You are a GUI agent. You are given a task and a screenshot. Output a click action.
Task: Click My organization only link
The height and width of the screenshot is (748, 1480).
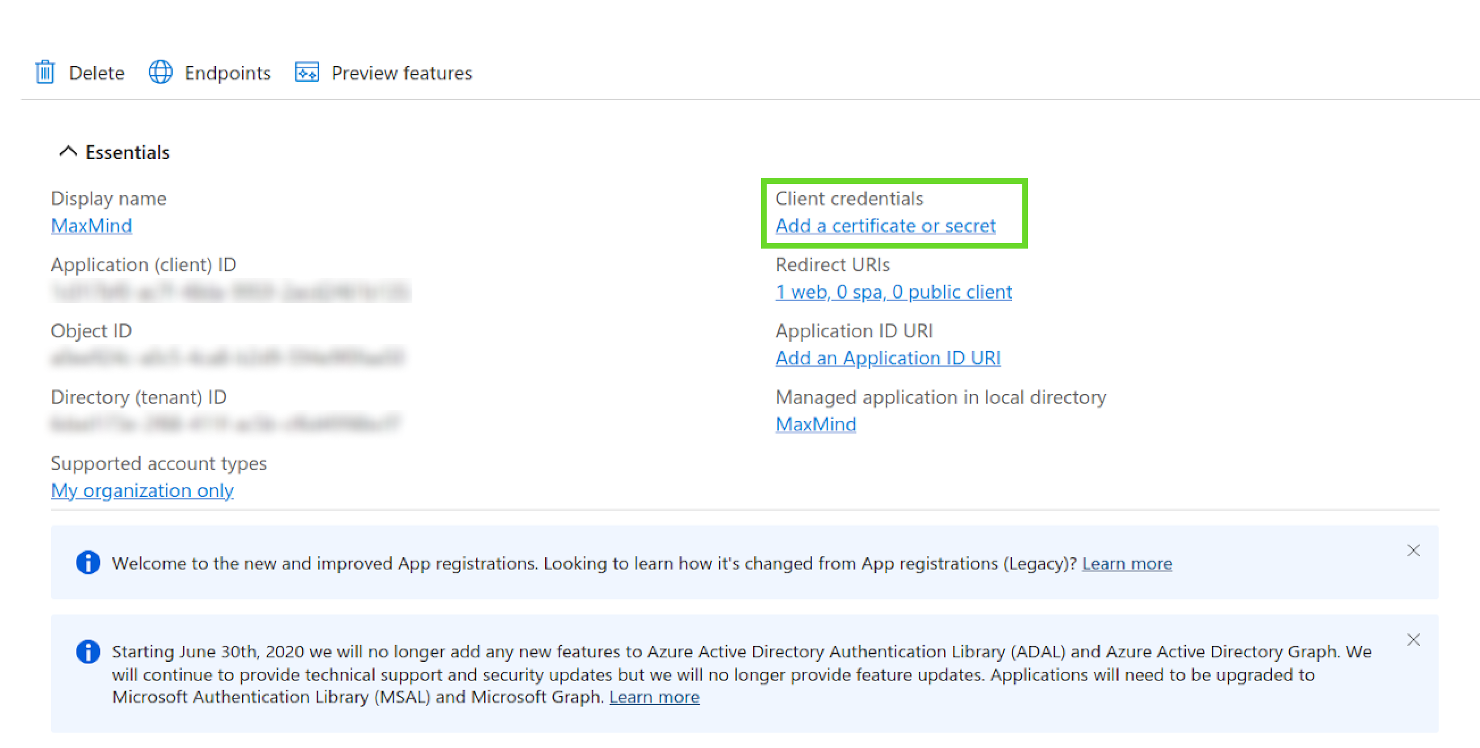pyautogui.click(x=142, y=490)
